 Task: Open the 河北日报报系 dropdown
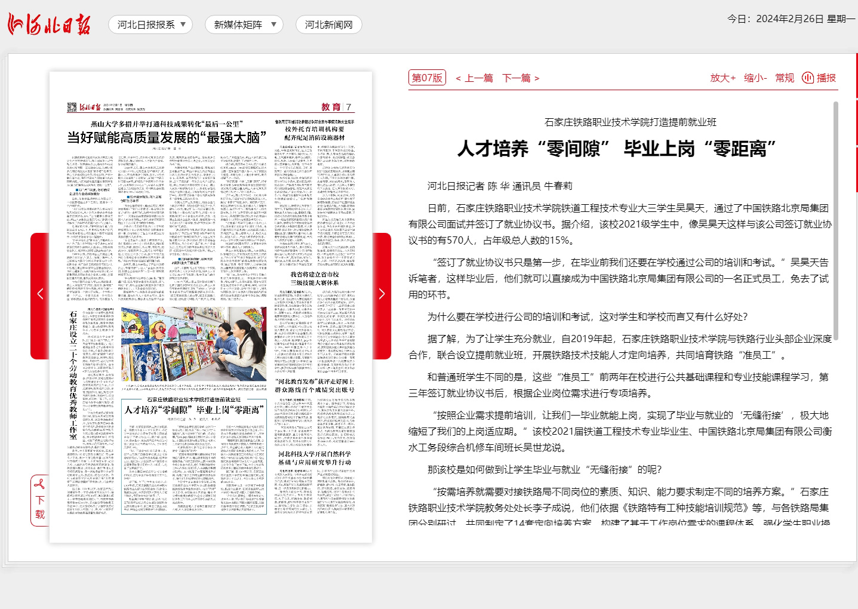[x=150, y=24]
